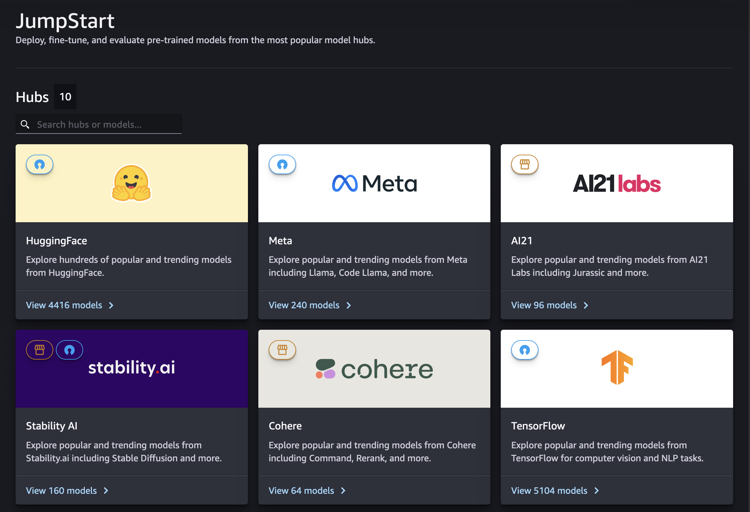Open the Stability AI marketplace icon

[39, 350]
